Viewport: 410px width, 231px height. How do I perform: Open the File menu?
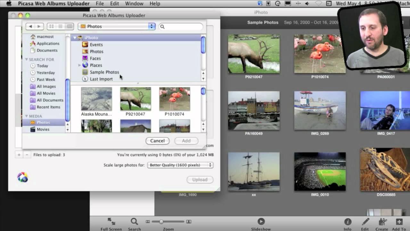click(x=100, y=4)
